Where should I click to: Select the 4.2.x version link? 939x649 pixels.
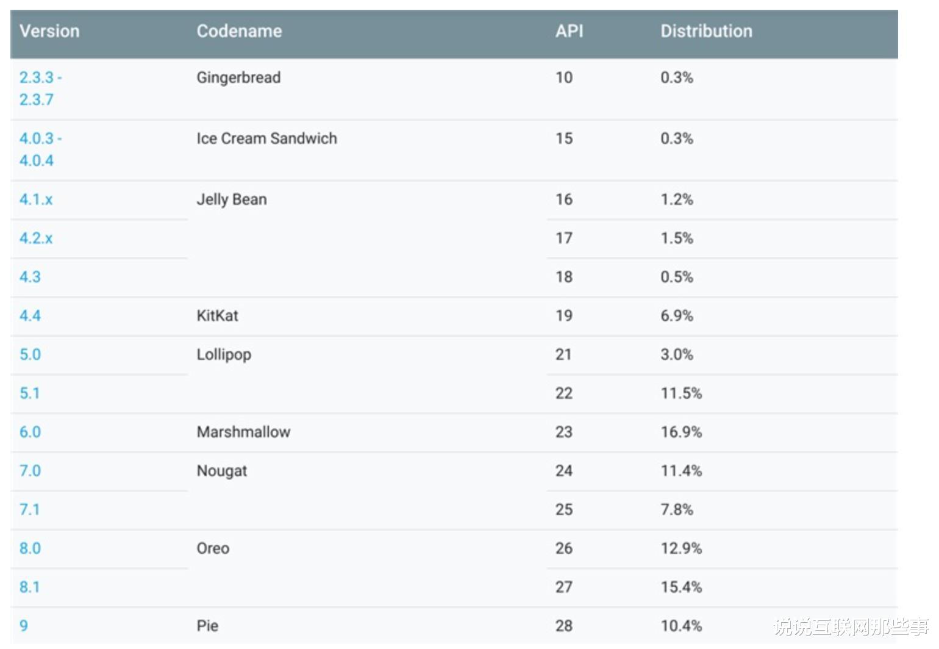coord(36,238)
